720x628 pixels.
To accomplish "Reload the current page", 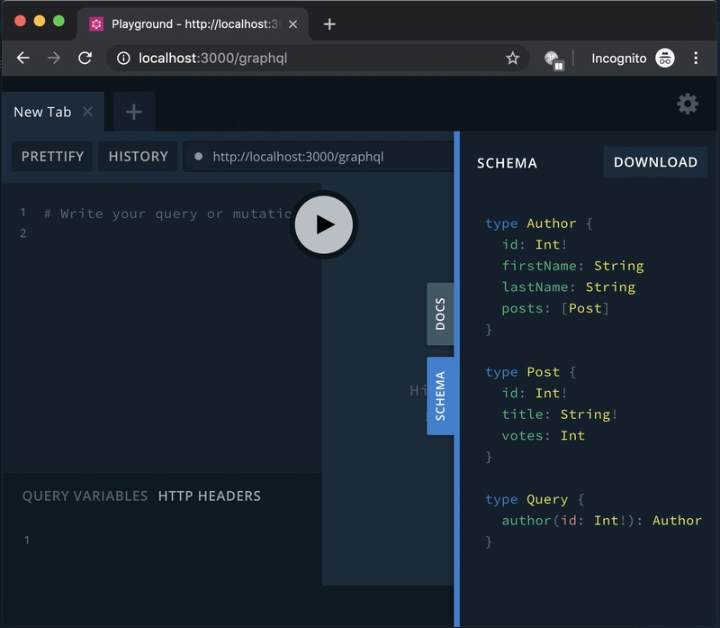I will [85, 58].
